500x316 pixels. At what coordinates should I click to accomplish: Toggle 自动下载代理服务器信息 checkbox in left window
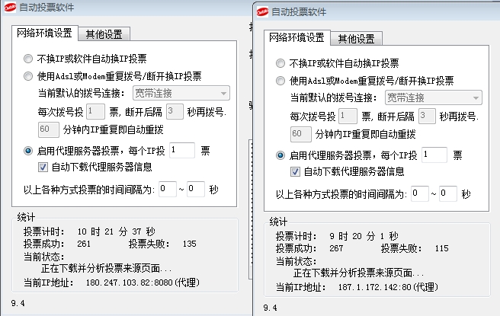pyautogui.click(x=43, y=167)
